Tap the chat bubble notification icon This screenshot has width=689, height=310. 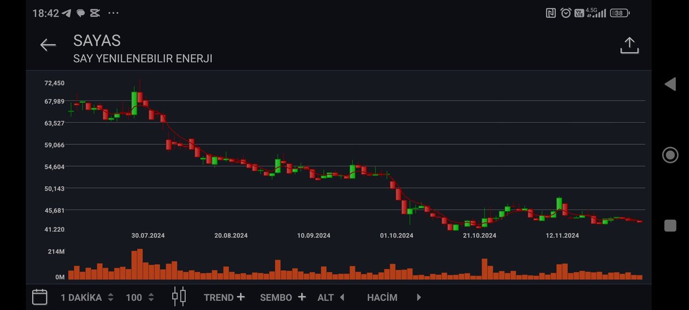[x=80, y=13]
